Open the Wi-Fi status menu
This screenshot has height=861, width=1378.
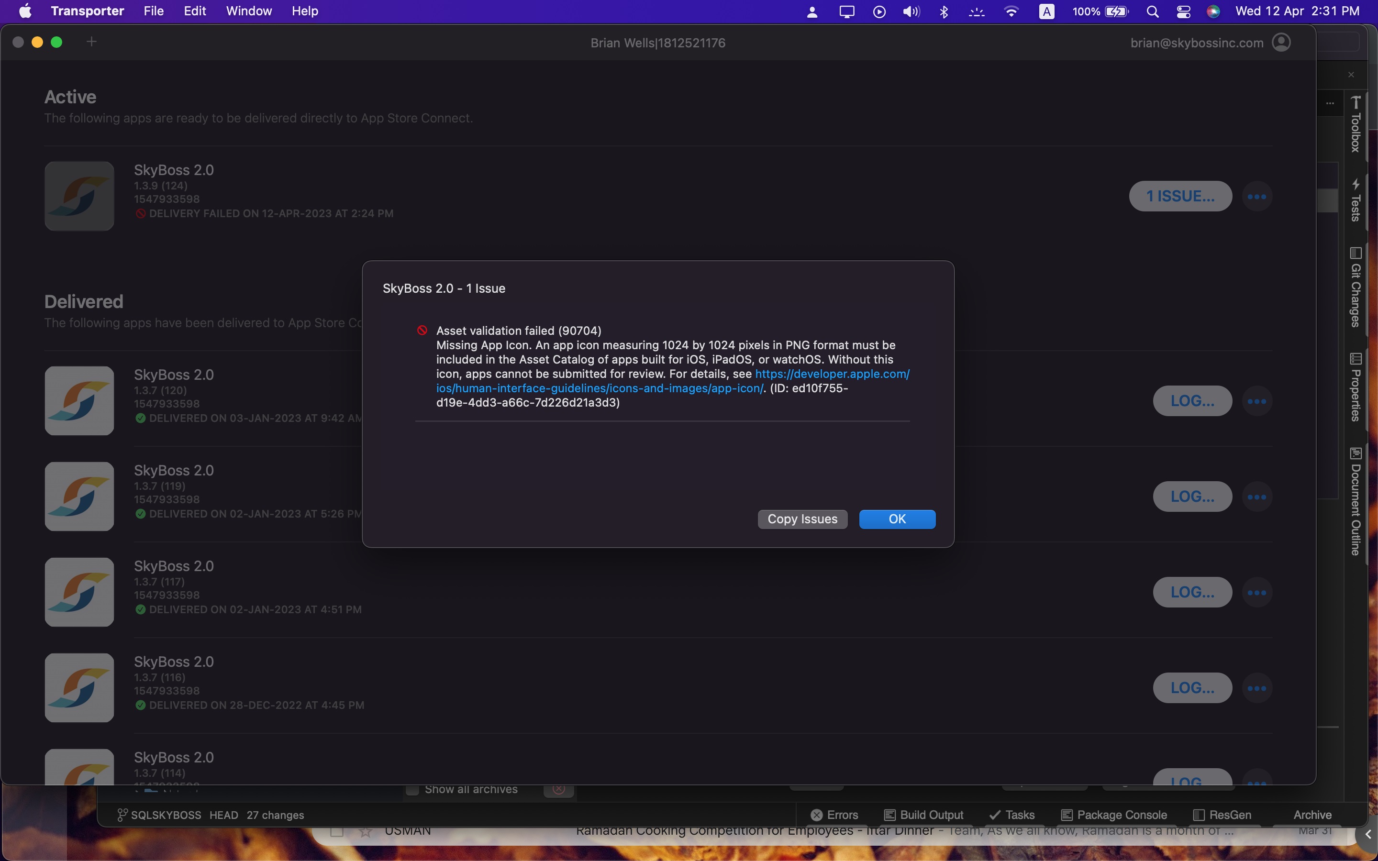[1011, 11]
